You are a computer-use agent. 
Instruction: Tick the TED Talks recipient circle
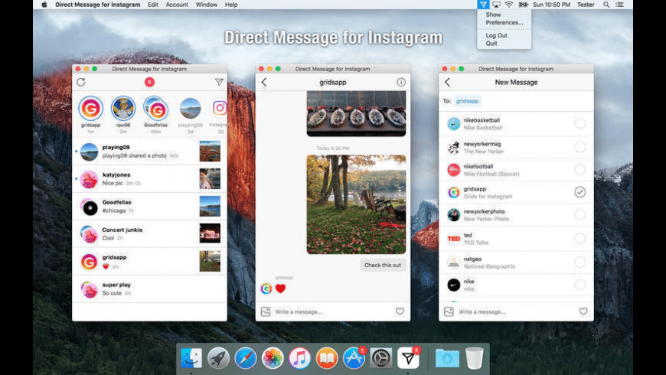tap(579, 238)
